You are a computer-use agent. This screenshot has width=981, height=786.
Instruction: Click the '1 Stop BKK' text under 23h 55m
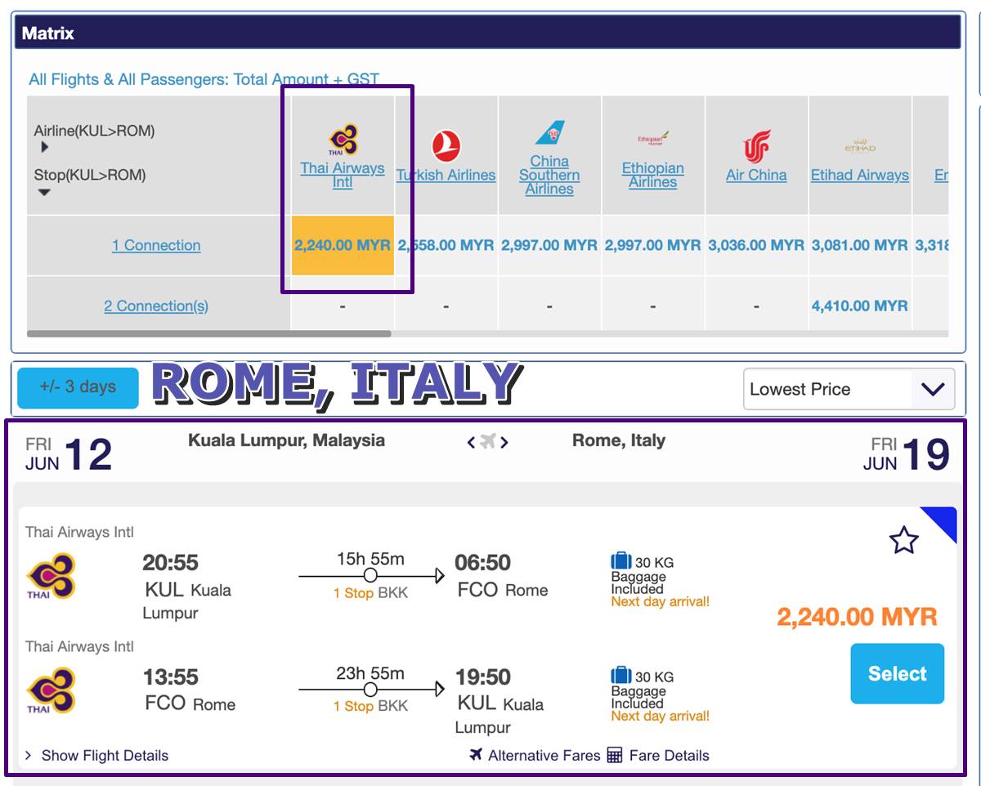click(x=370, y=706)
